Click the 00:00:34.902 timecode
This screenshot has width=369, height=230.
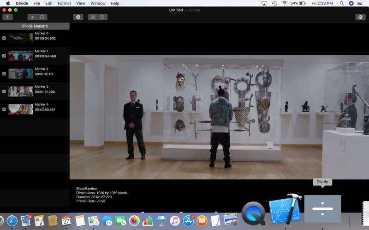click(x=45, y=39)
